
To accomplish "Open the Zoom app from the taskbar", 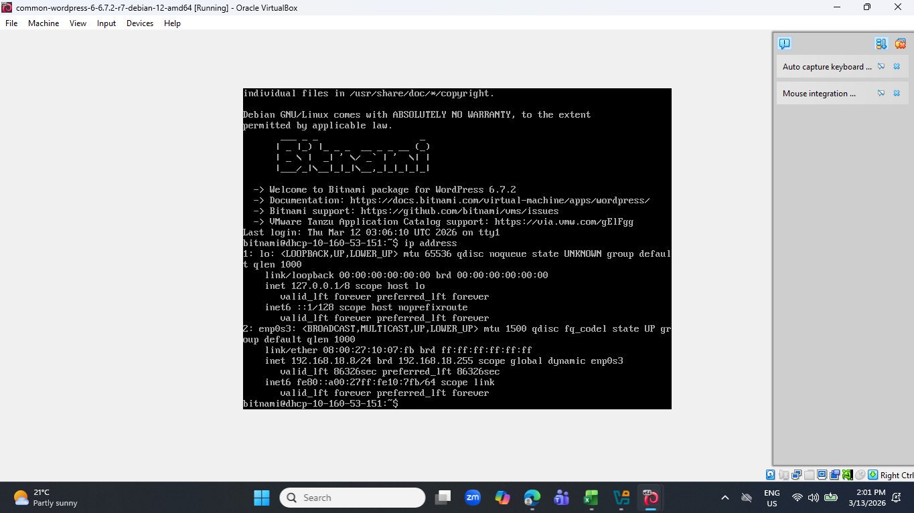I will point(473,498).
